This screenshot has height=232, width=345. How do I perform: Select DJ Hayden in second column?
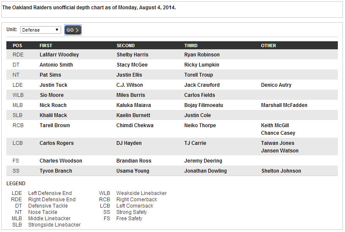coord(129,143)
